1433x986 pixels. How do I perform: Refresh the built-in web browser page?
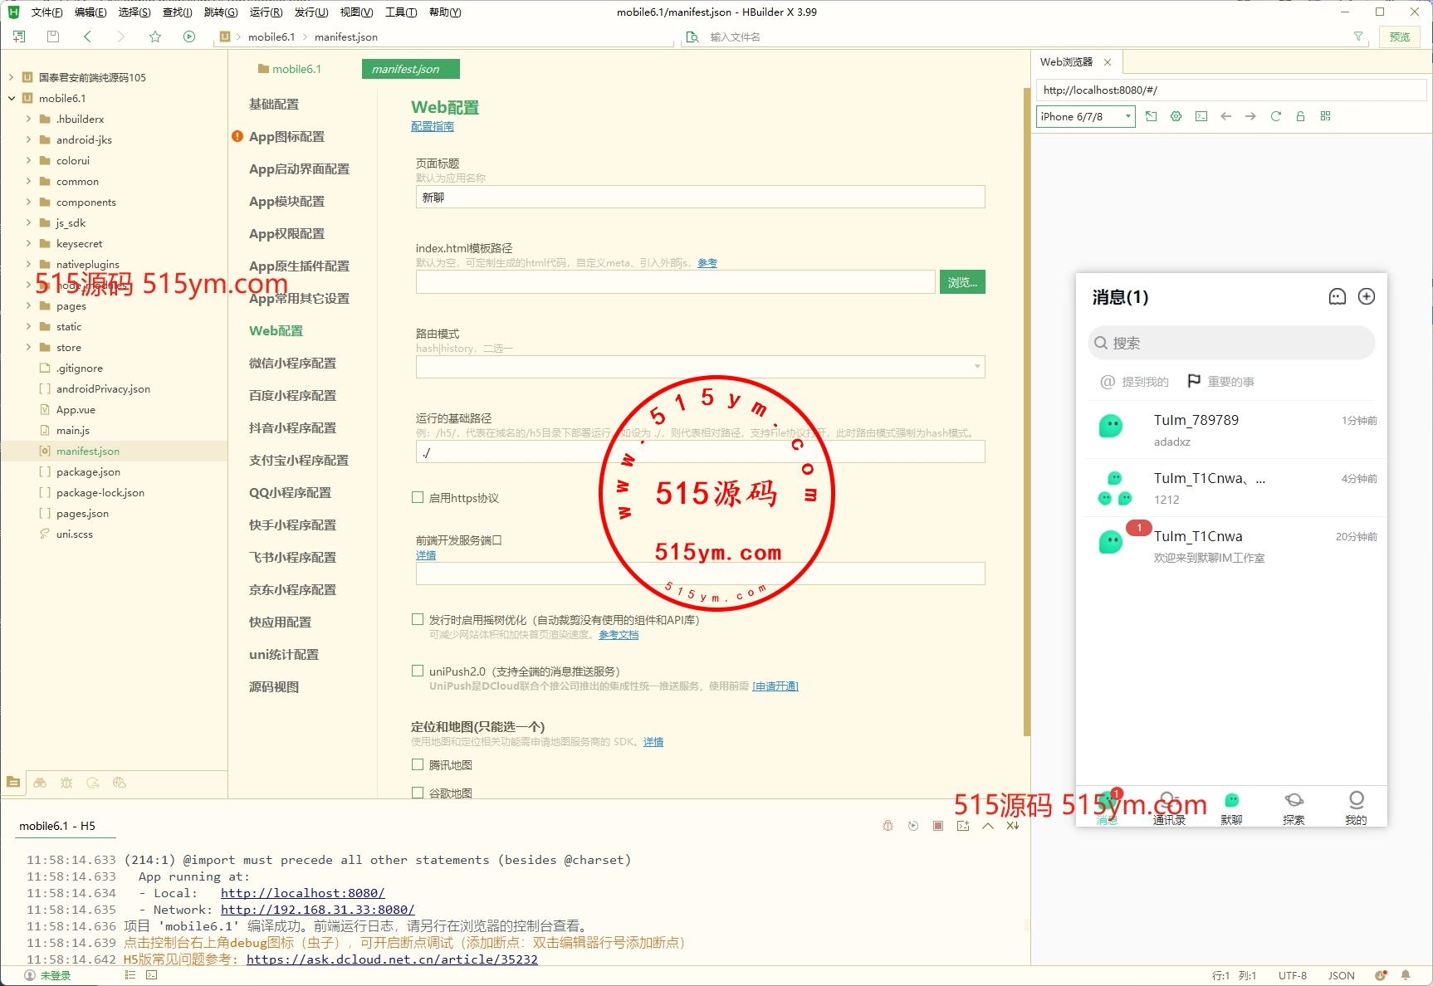pyautogui.click(x=1275, y=116)
